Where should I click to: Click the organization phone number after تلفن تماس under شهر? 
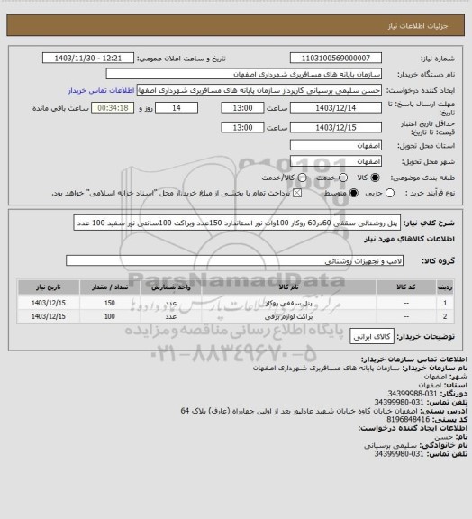[399, 402]
